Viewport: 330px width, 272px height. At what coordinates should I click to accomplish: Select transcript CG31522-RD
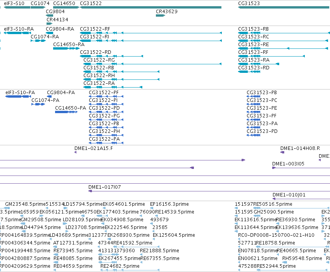pyautogui.click(x=112, y=56)
